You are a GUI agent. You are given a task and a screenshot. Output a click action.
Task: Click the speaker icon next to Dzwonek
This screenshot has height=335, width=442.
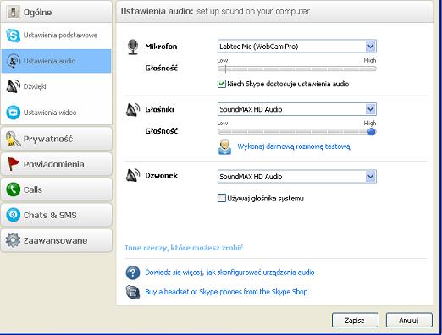(133, 175)
